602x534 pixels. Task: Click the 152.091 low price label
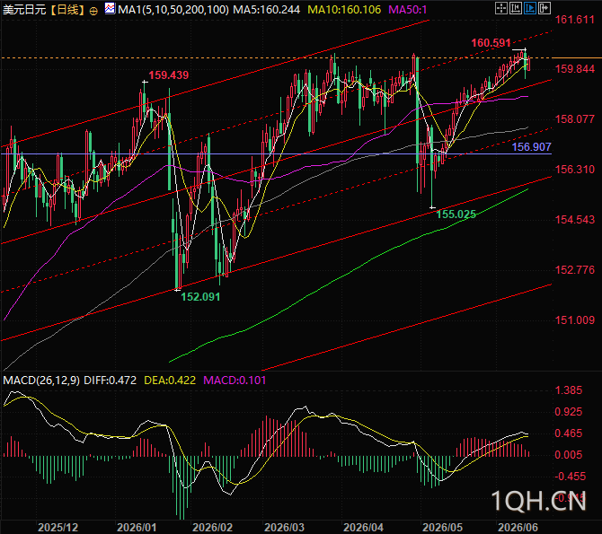[200, 296]
